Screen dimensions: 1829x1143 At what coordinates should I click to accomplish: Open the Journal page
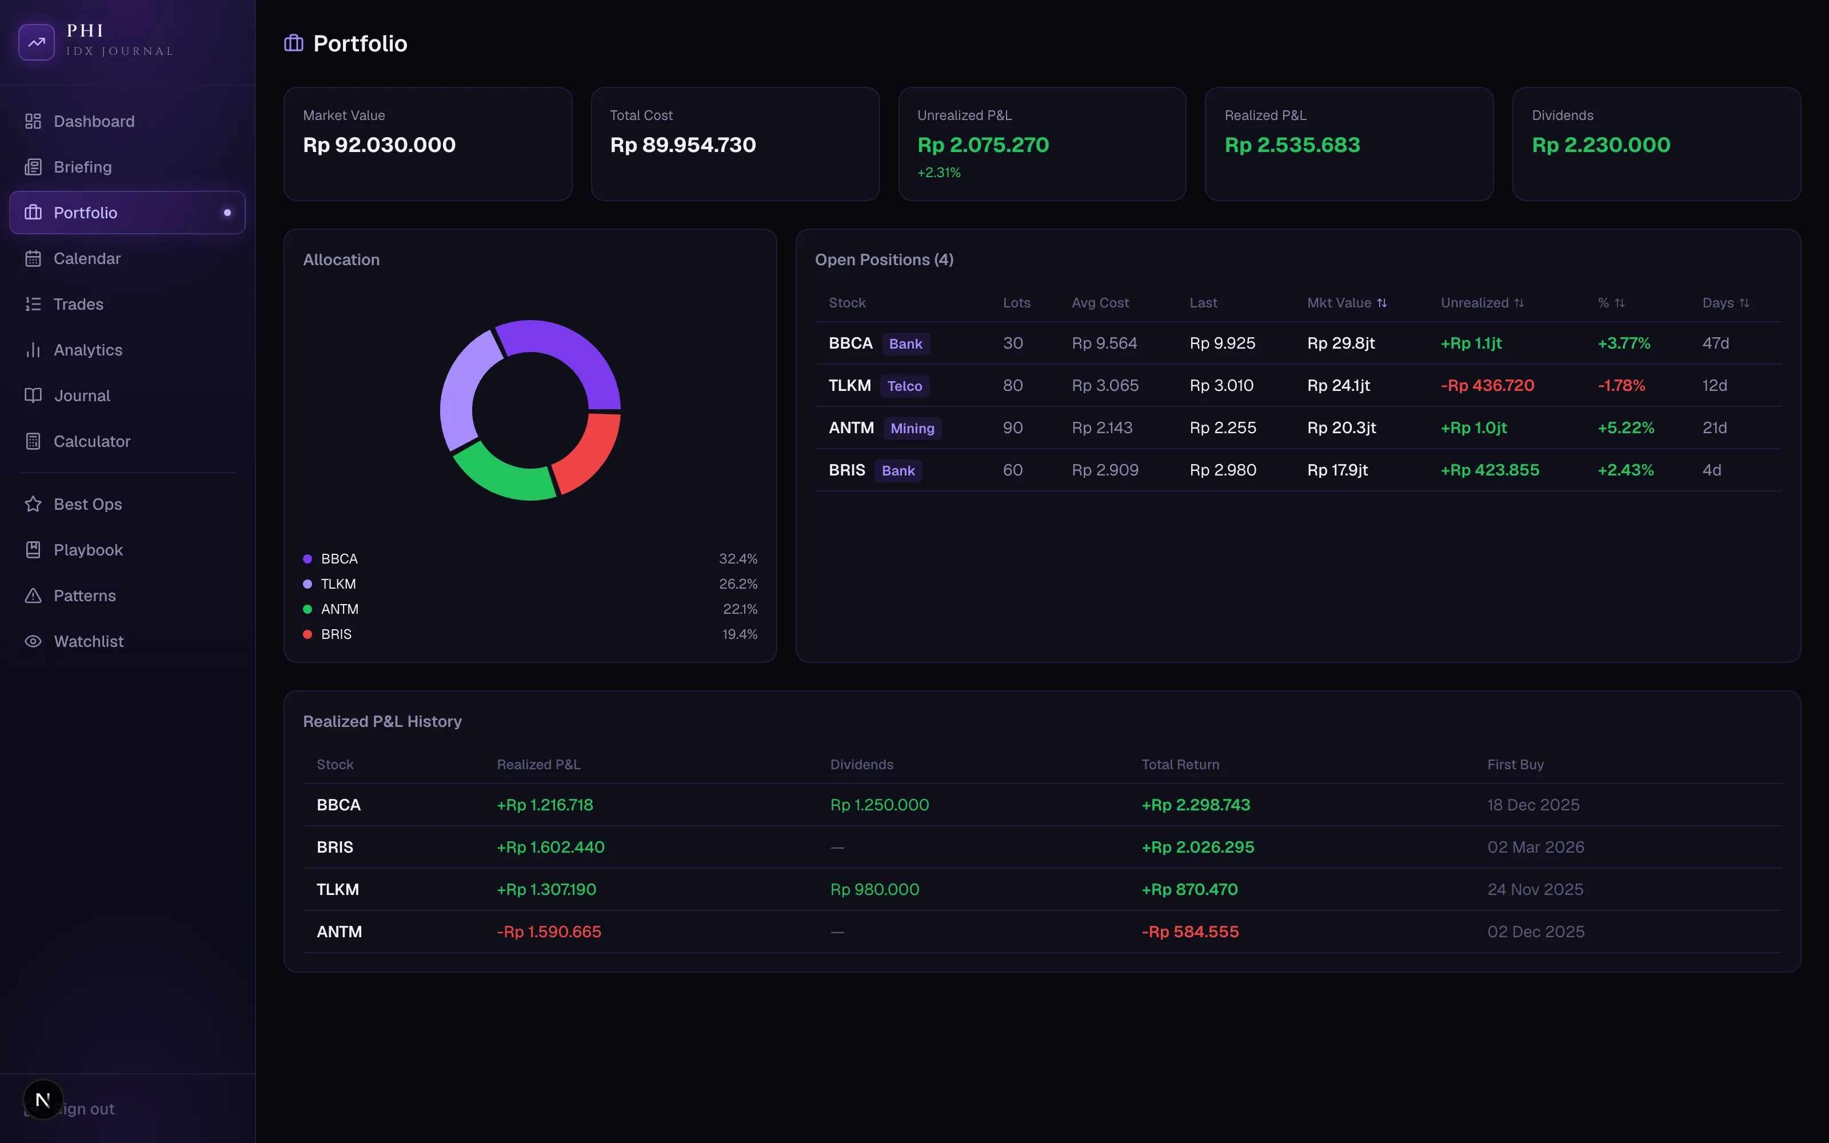click(x=127, y=395)
